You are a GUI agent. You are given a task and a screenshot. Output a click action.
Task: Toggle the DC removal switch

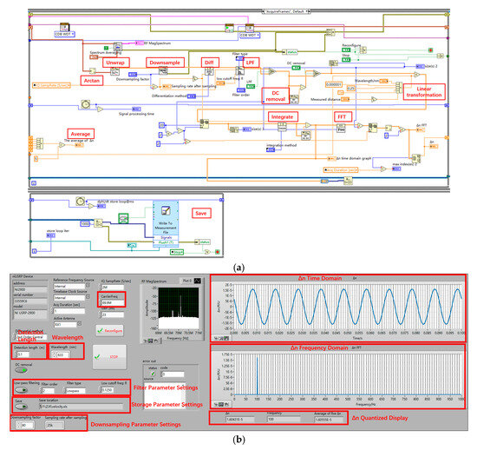tap(21, 370)
